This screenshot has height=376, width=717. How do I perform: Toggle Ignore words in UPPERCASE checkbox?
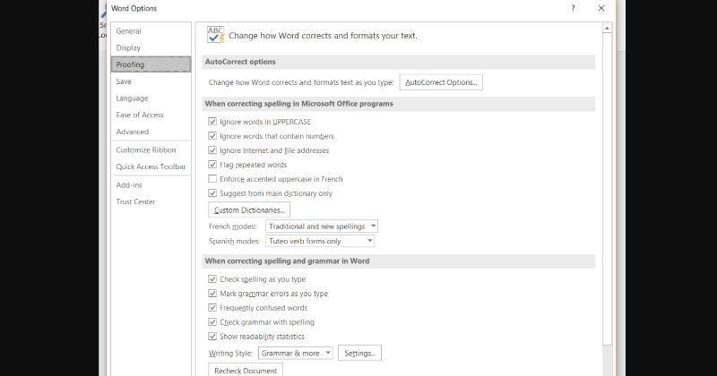(x=212, y=122)
